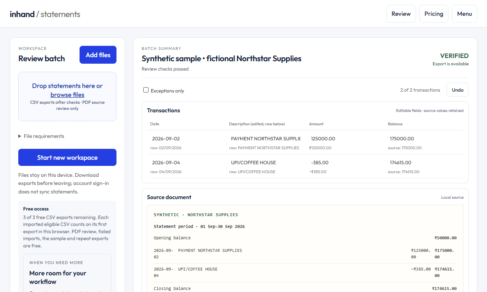
Task: Edit the 2026-09-02 date field
Action: (x=187, y=139)
